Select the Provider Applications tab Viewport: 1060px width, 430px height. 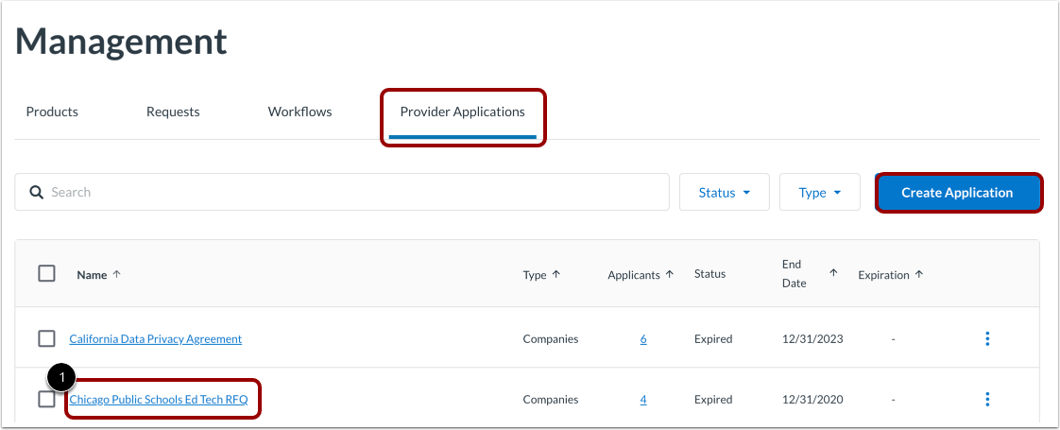tap(462, 112)
